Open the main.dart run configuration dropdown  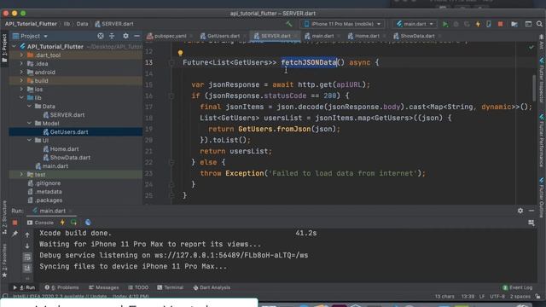coord(415,24)
